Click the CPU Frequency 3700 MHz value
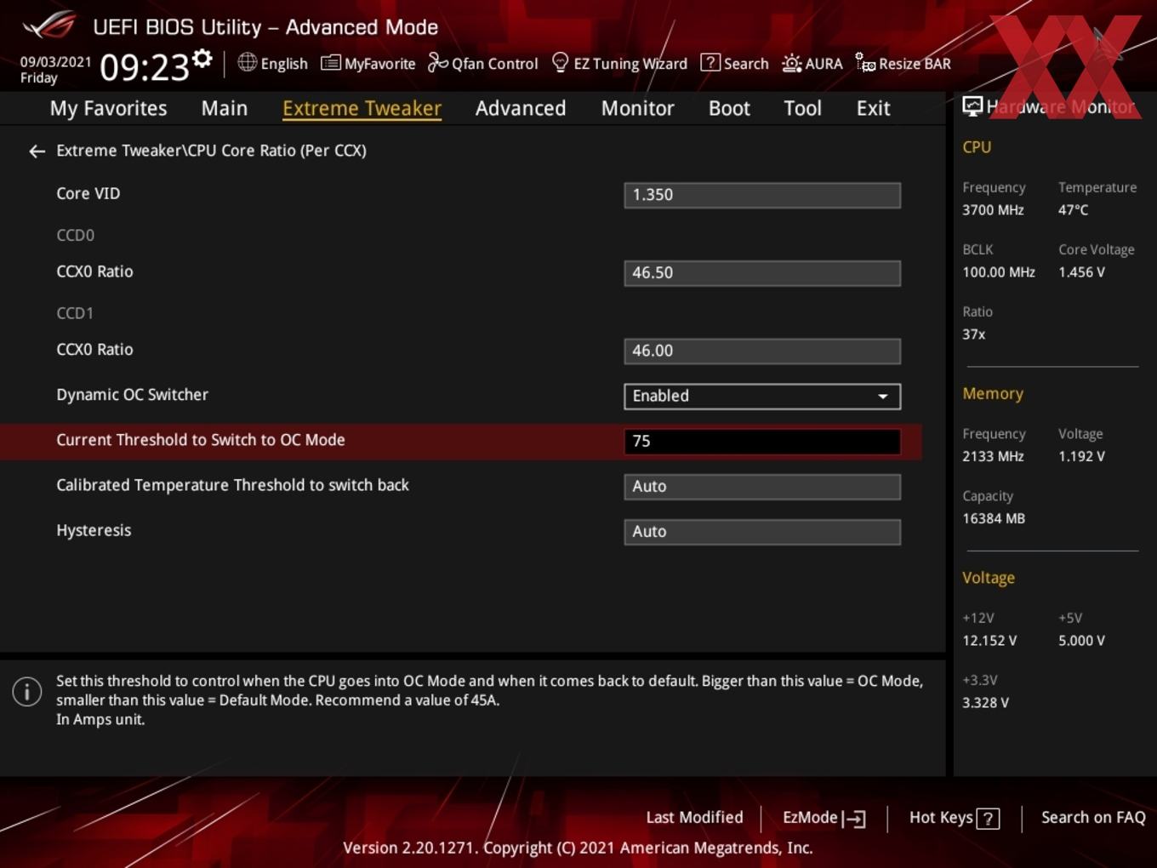The width and height of the screenshot is (1157, 868). (993, 209)
